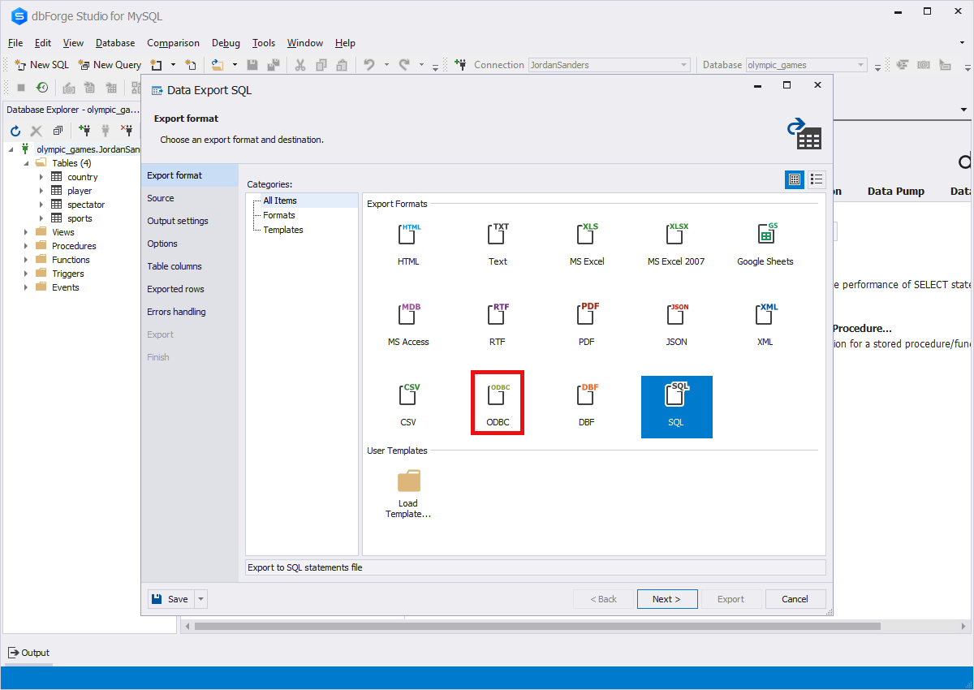This screenshot has width=974, height=690.
Task: Click the New Connection plug icon
Action: click(x=84, y=130)
